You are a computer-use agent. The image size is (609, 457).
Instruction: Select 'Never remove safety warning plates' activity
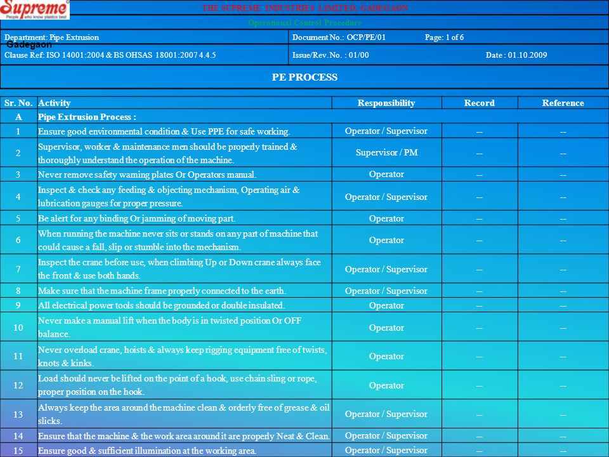click(185, 175)
